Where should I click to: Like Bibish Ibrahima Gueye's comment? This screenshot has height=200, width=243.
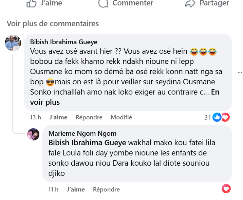58,117
